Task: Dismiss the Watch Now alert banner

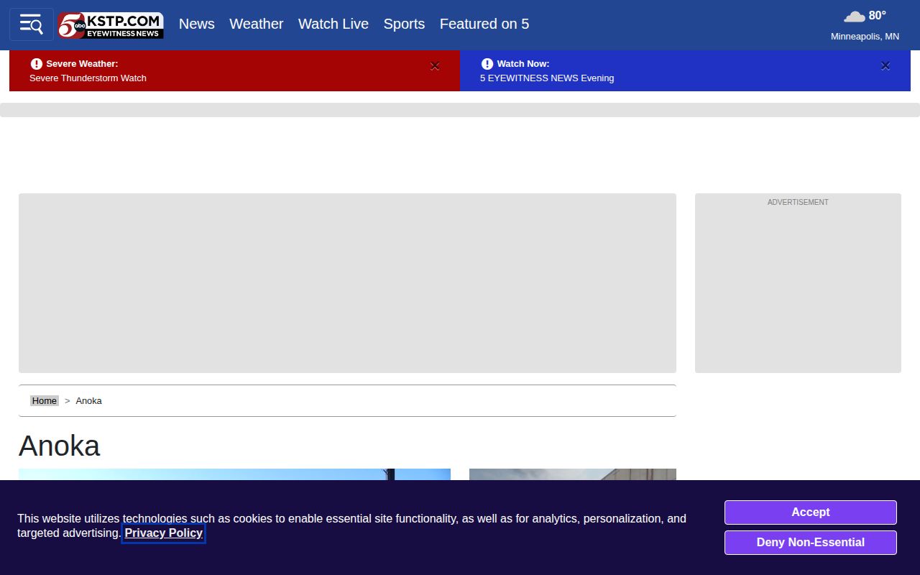Action: [885, 65]
